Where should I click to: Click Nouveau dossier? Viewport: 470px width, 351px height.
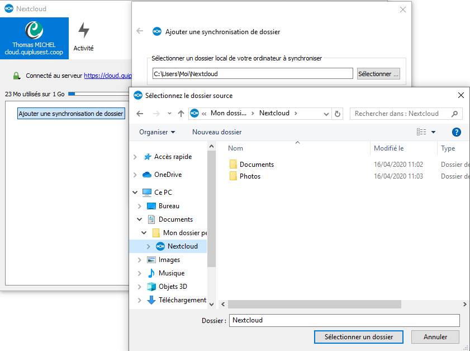(x=217, y=132)
